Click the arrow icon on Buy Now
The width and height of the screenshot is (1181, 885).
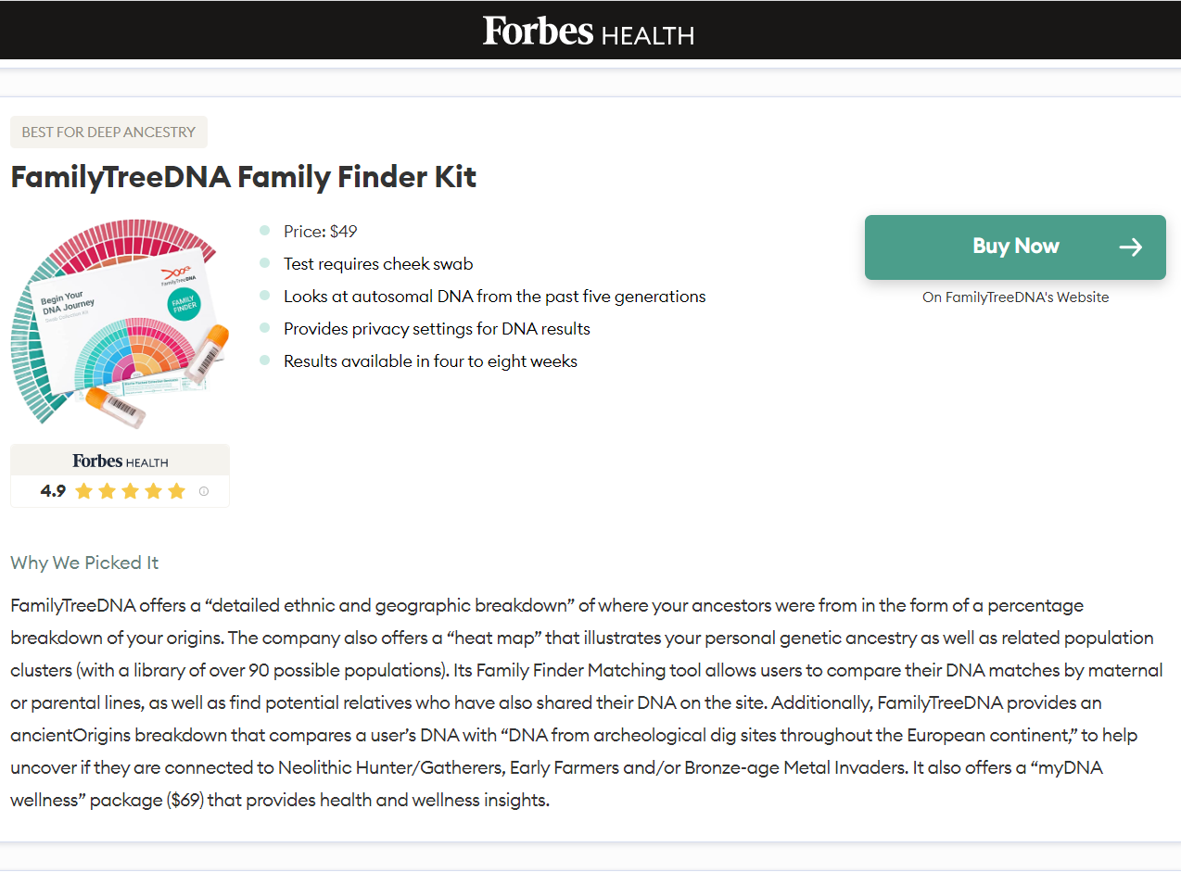click(1130, 247)
